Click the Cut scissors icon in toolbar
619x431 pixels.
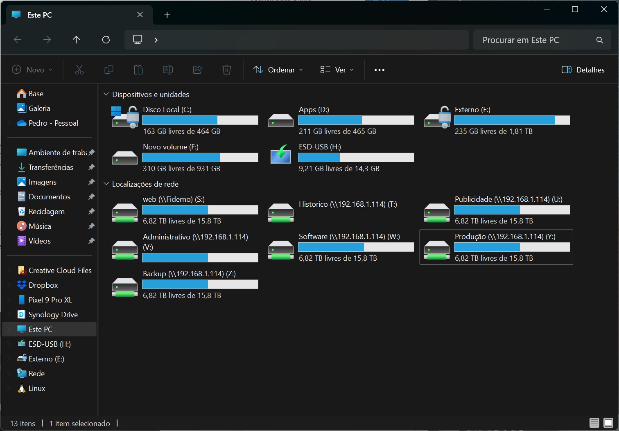click(x=79, y=70)
